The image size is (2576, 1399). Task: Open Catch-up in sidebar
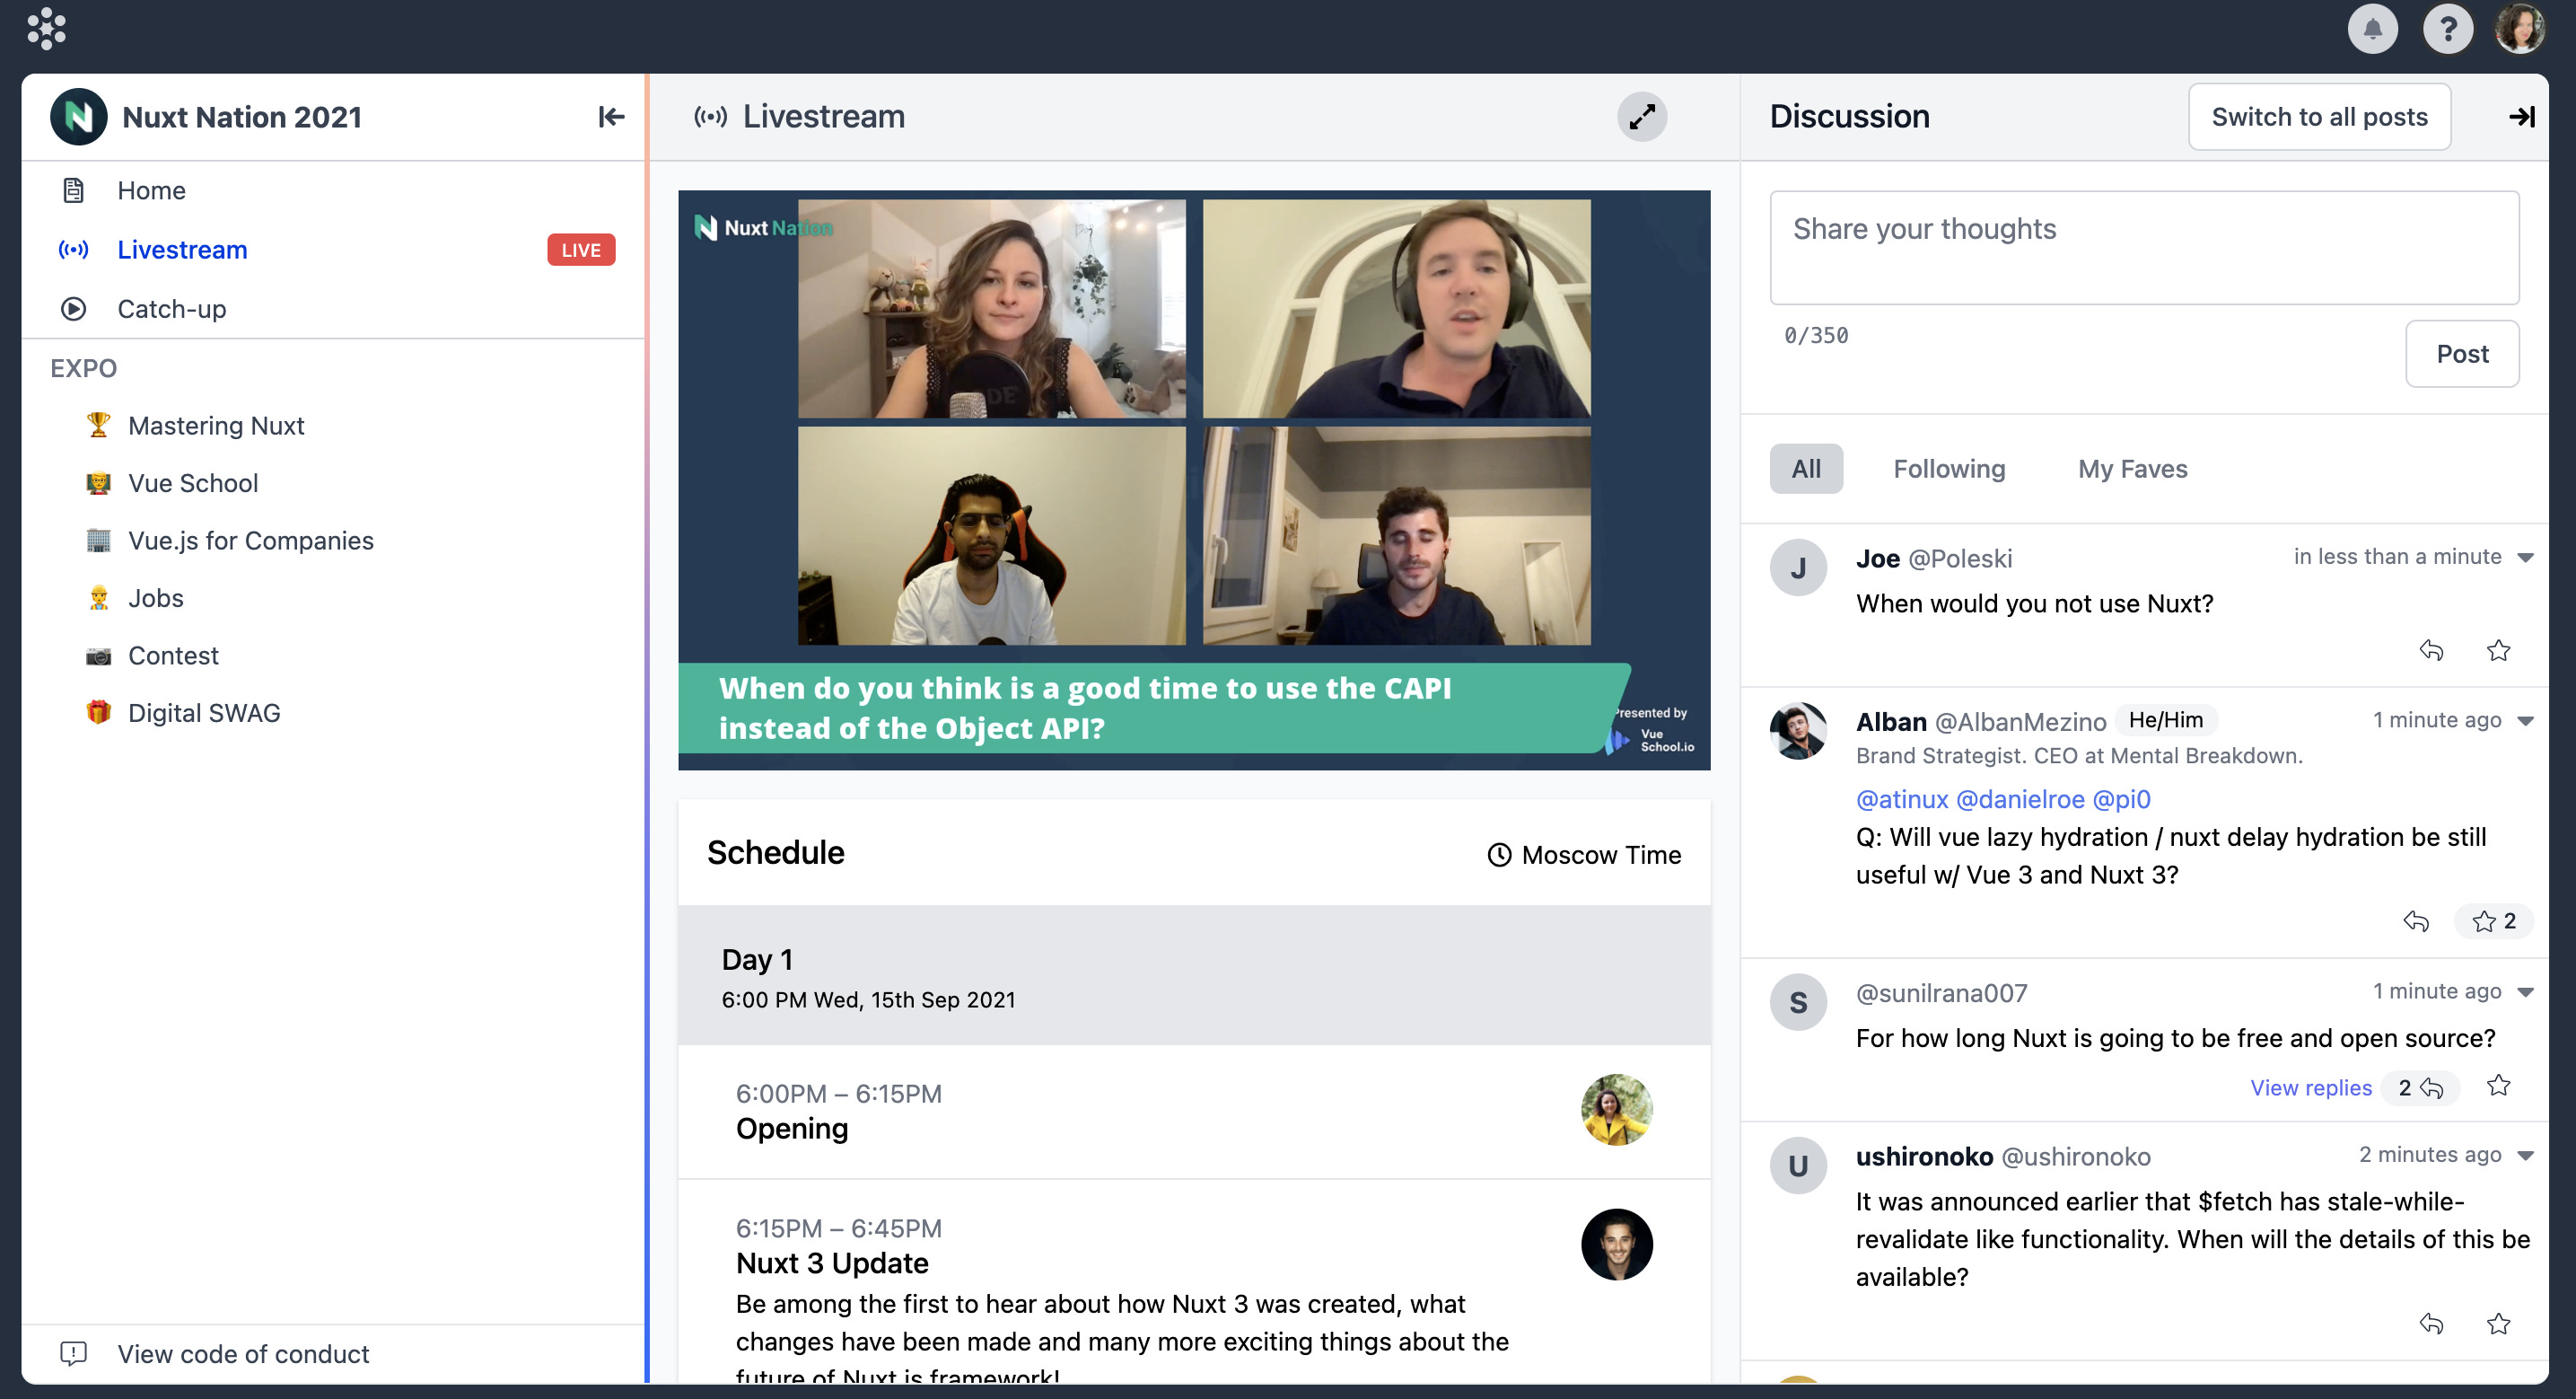pyautogui.click(x=332, y=308)
